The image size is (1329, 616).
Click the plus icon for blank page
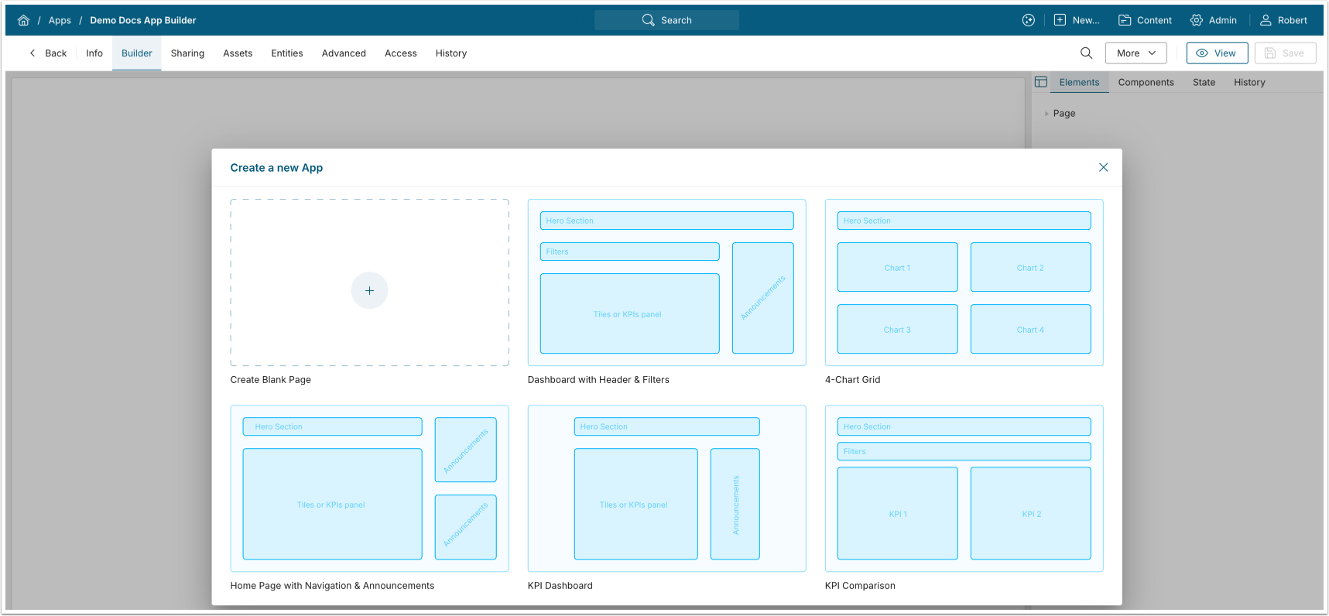(x=369, y=290)
